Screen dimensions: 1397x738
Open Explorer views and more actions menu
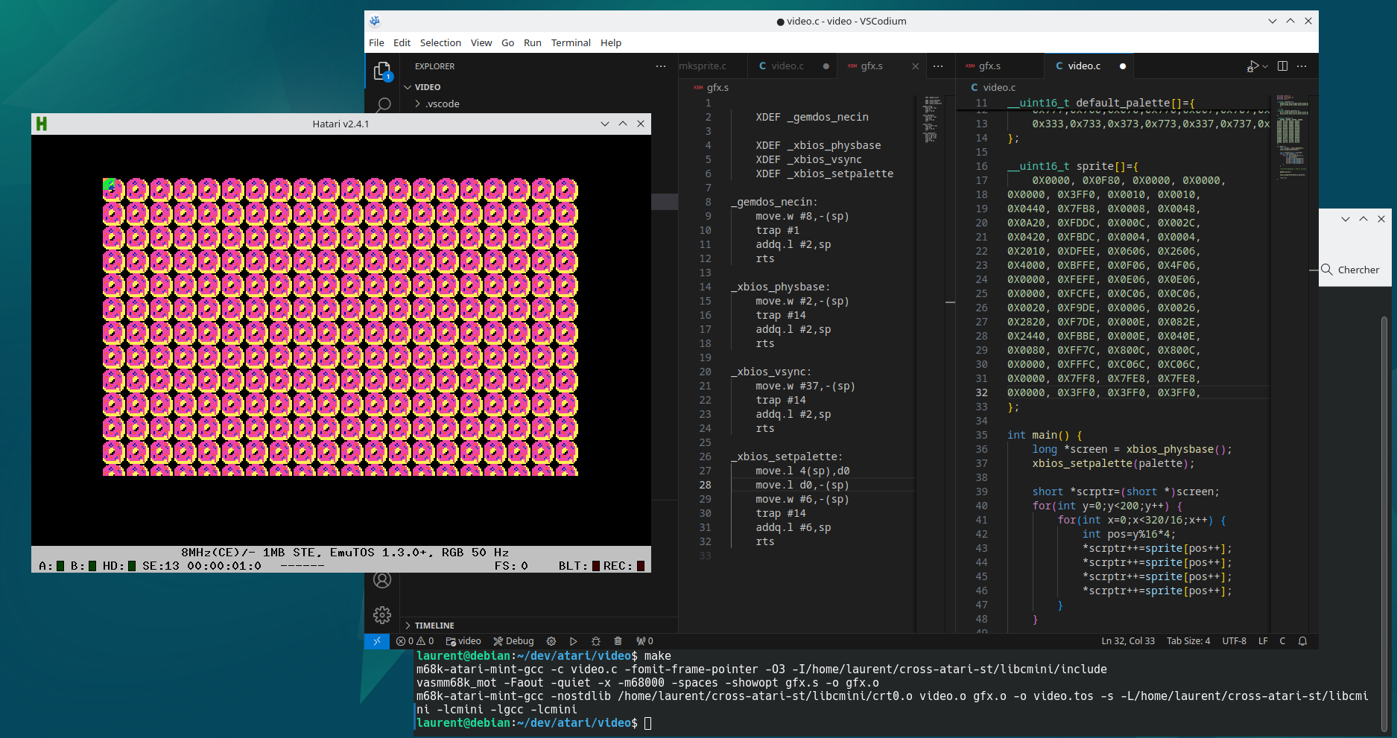click(x=661, y=66)
